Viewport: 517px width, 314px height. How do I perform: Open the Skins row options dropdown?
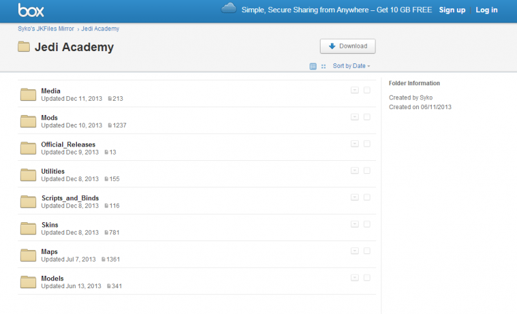click(354, 224)
